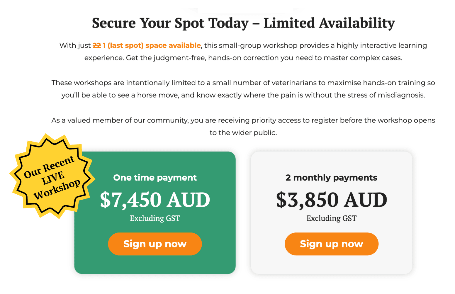Click Excluding GST on the grey card
This screenshot has width=455, height=294.
tap(332, 218)
